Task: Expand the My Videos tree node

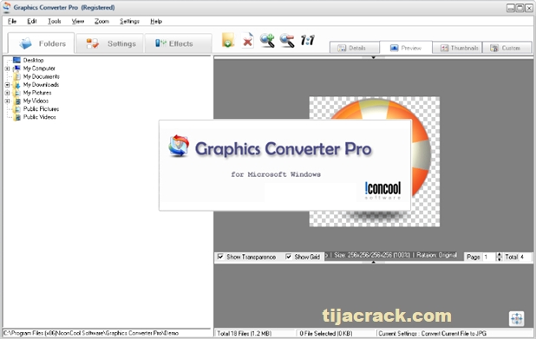Action: coord(7,101)
